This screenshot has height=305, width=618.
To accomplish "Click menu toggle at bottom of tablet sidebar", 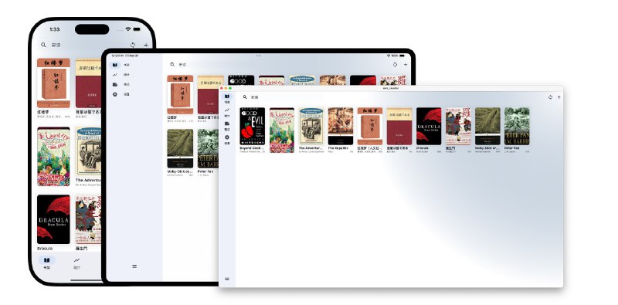I will point(134,266).
